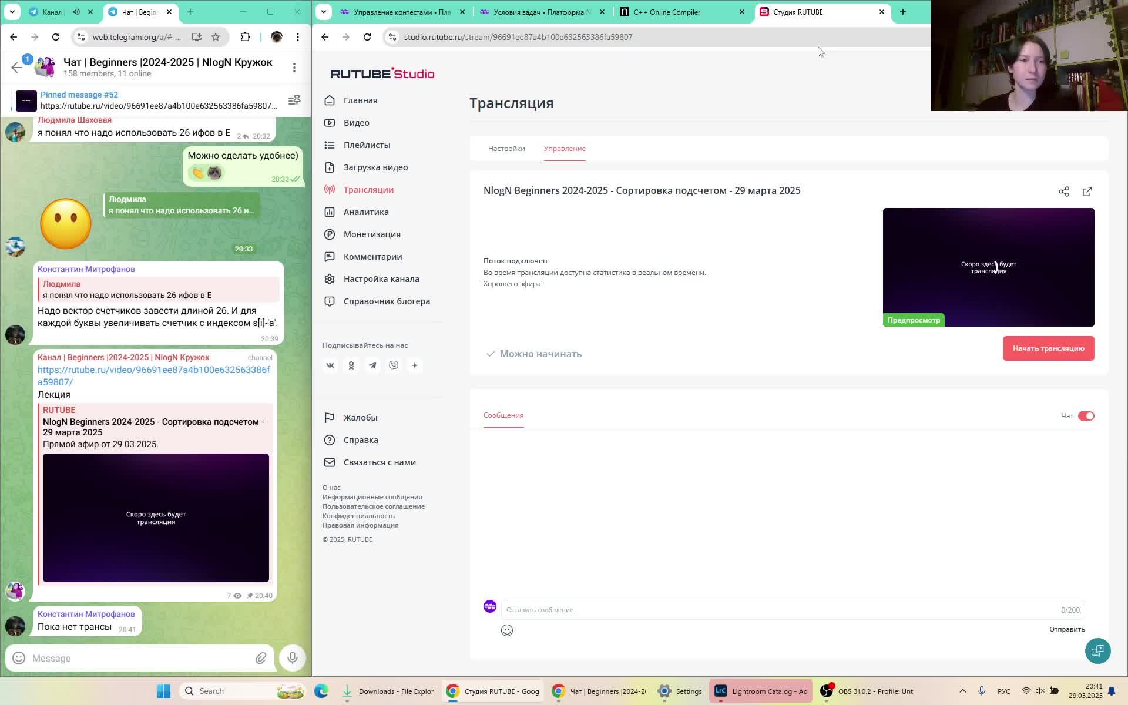Image resolution: width=1128 pixels, height=705 pixels.
Task: Click the Telegram voice message microphone button
Action: [292, 658]
